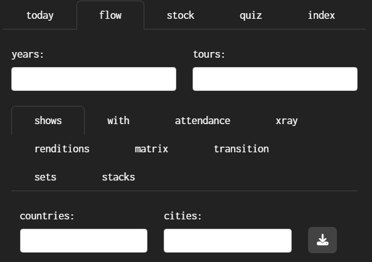
Task: Open the attendance sub-tab
Action: point(203,121)
